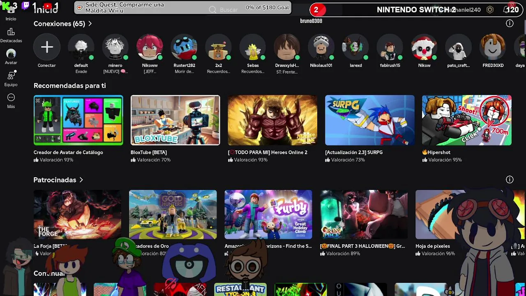This screenshot has height=296, width=526.
Task: Click [Actualización 2.3] SURPG title
Action: click(x=354, y=152)
